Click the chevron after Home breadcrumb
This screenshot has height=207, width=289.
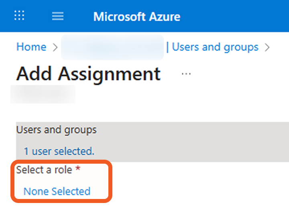click(x=55, y=47)
